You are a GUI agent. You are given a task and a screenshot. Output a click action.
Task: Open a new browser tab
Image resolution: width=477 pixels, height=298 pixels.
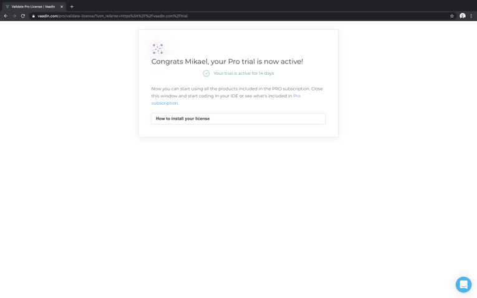click(x=72, y=6)
